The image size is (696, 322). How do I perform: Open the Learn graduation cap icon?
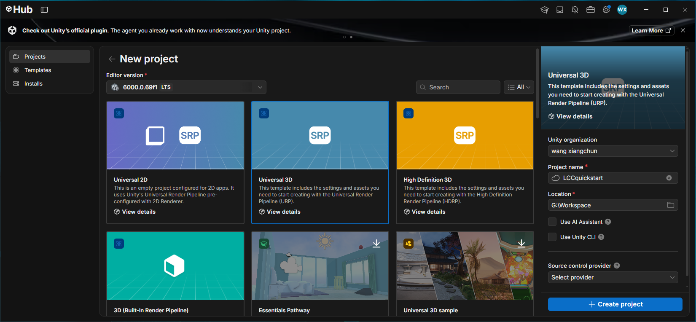pos(545,10)
